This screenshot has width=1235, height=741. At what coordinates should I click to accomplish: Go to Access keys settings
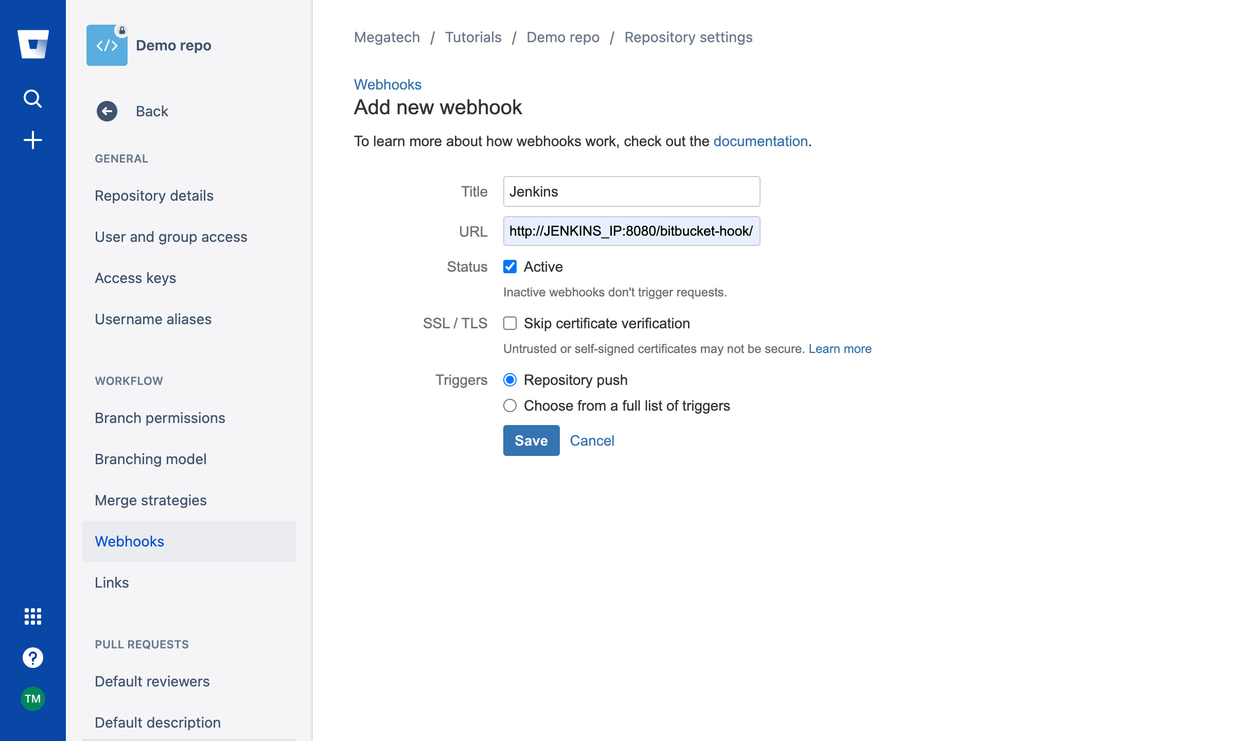[x=135, y=278]
